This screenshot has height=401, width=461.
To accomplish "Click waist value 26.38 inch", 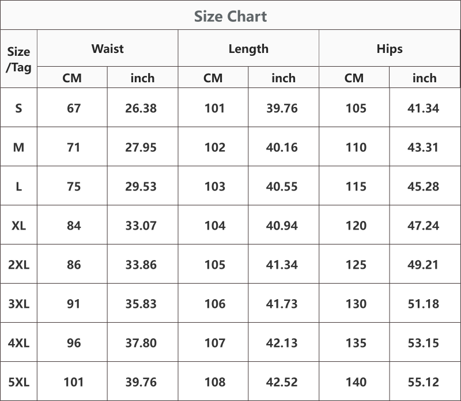I will [141, 108].
